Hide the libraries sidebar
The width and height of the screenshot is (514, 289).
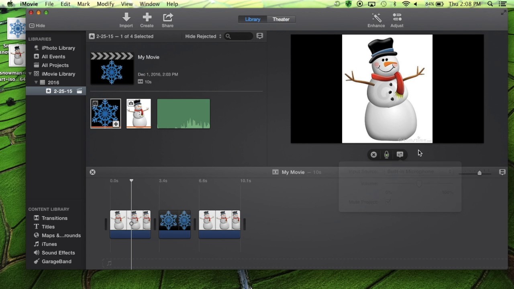click(x=37, y=26)
